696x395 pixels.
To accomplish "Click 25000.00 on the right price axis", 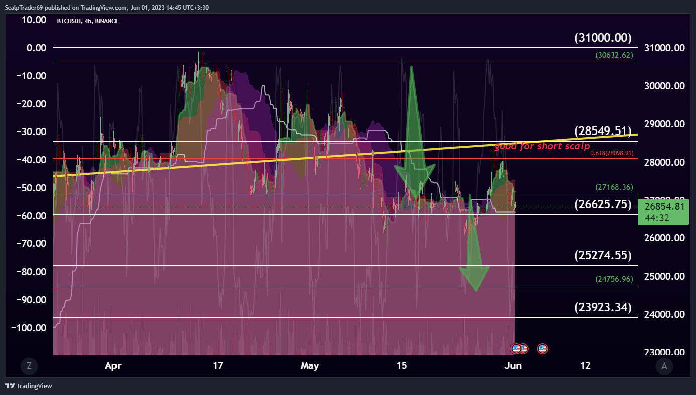I will pyautogui.click(x=665, y=277).
